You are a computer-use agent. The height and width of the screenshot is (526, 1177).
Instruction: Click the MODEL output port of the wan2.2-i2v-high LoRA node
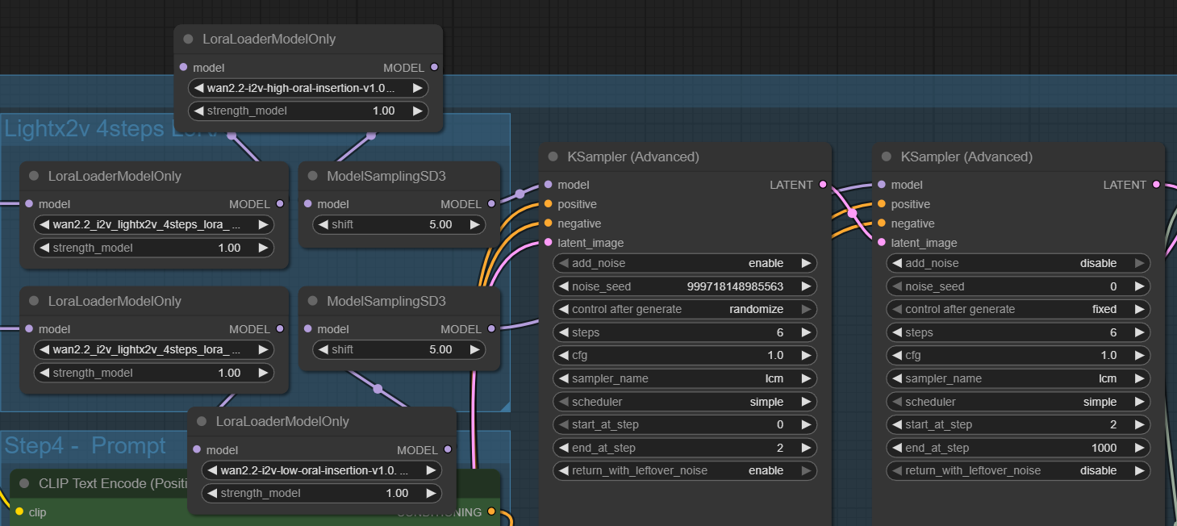click(x=434, y=68)
